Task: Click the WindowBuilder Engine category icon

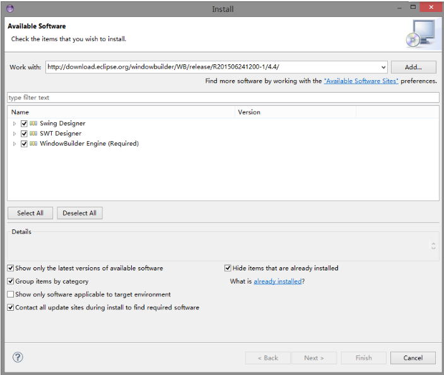Action: pos(33,144)
